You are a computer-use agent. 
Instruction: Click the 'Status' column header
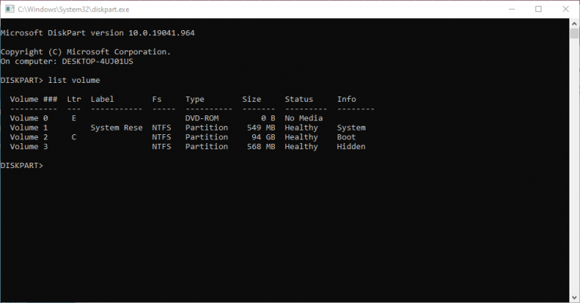299,99
